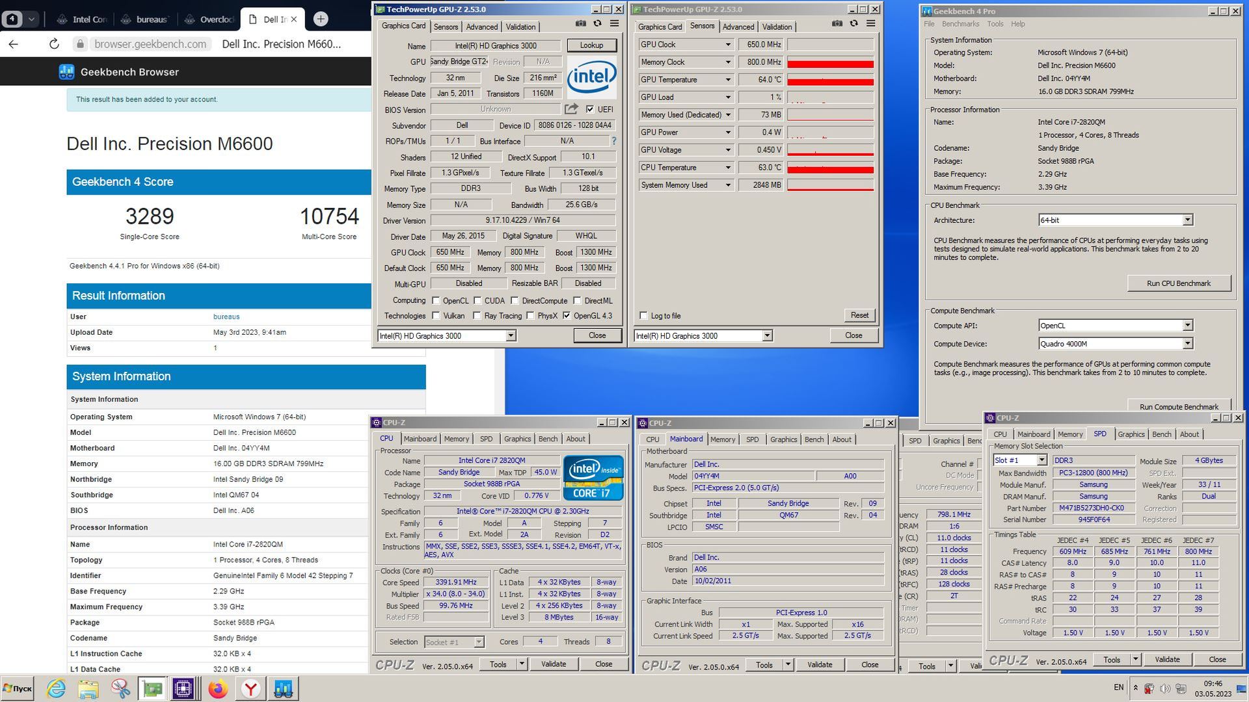Toggle the CUDA checkbox
Screen dimensions: 1249x702
pos(477,300)
